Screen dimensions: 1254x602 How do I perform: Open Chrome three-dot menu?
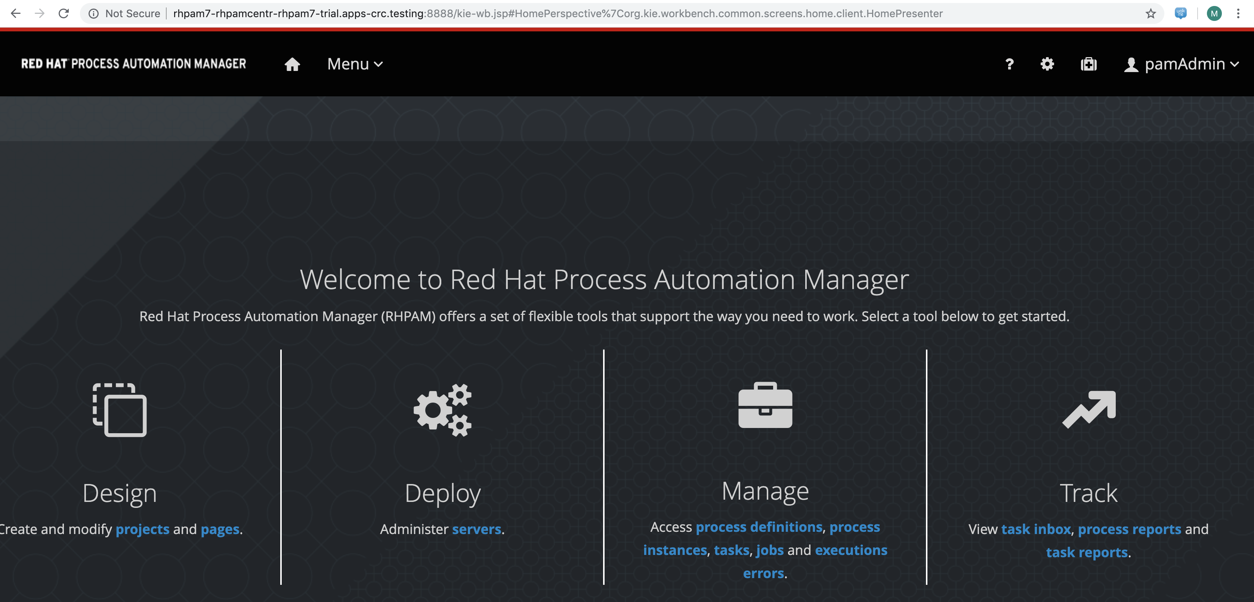pos(1238,13)
